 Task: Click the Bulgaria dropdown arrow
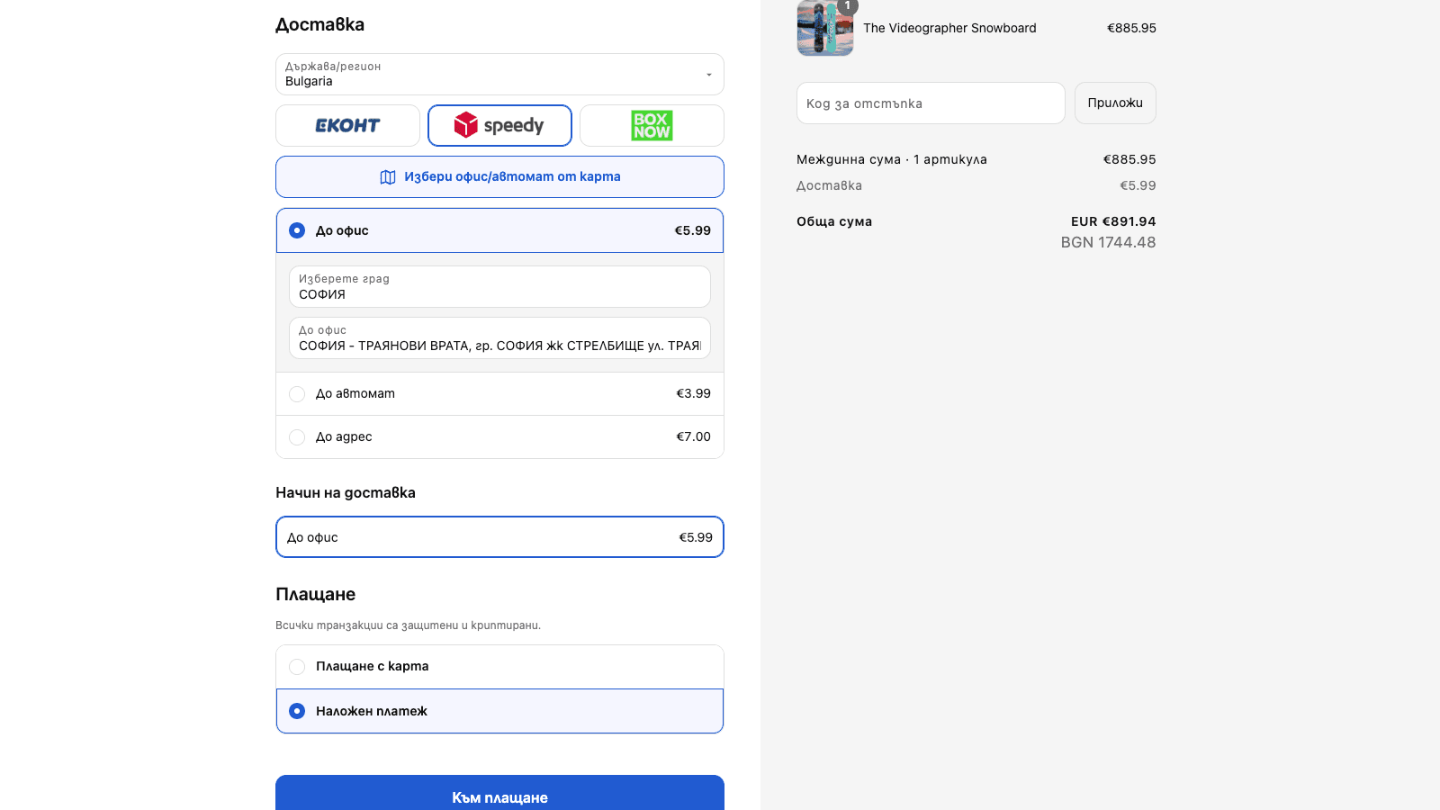click(x=709, y=75)
